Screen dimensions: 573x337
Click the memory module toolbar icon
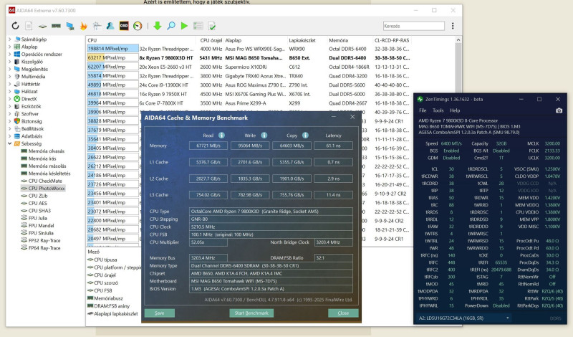pos(57,26)
